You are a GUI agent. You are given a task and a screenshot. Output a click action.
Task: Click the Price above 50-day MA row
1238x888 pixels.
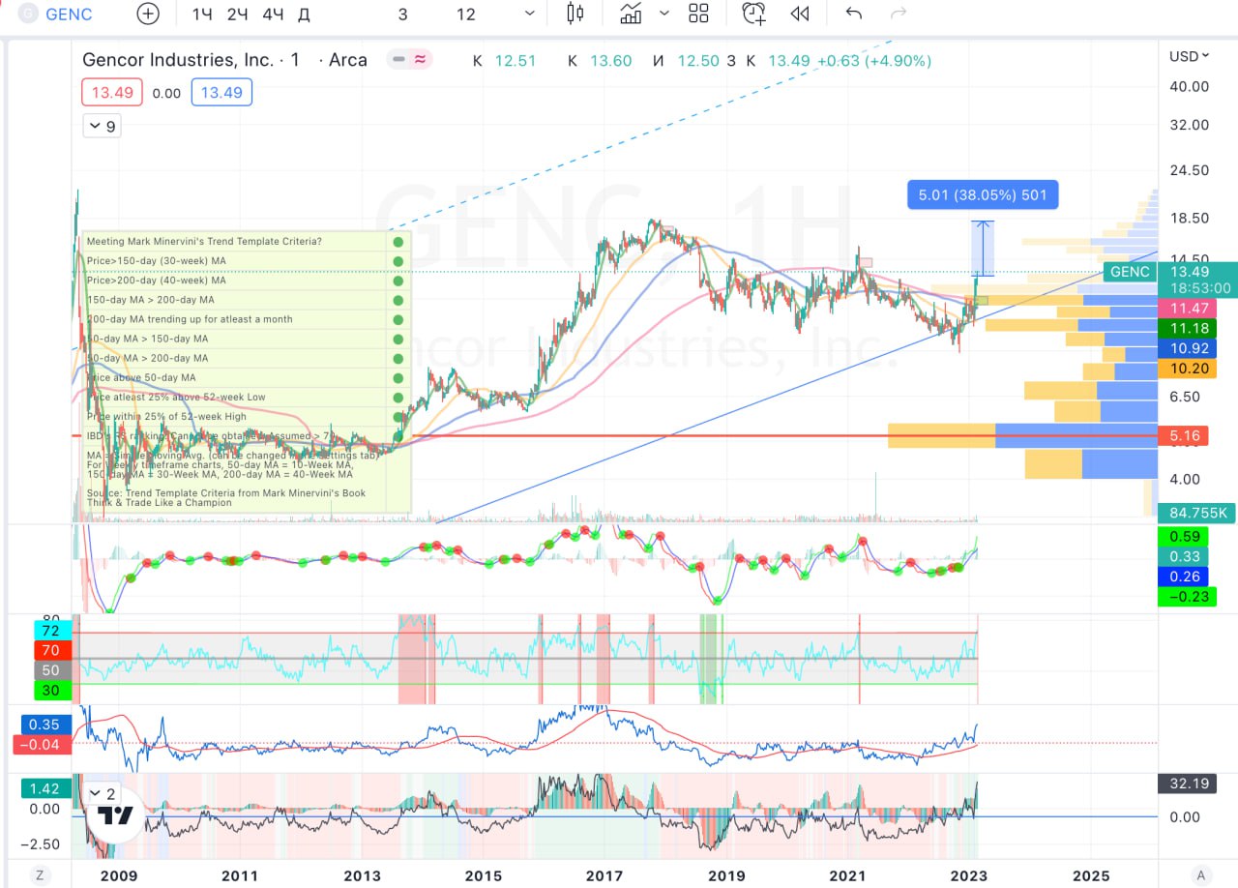tap(246, 377)
